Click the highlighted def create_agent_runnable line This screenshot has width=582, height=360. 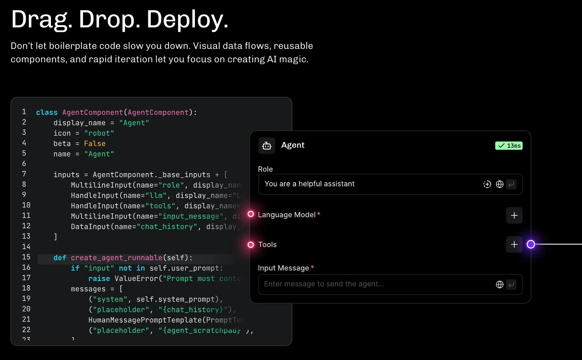(135, 259)
